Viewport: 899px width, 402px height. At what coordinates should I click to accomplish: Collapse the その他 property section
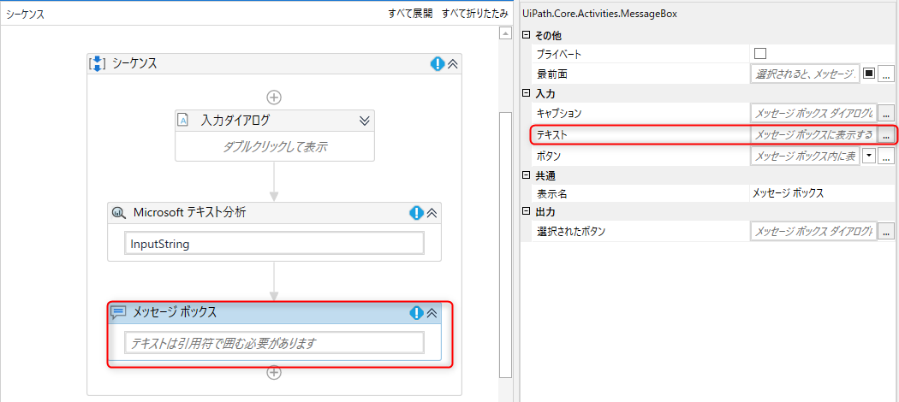pyautogui.click(x=526, y=36)
